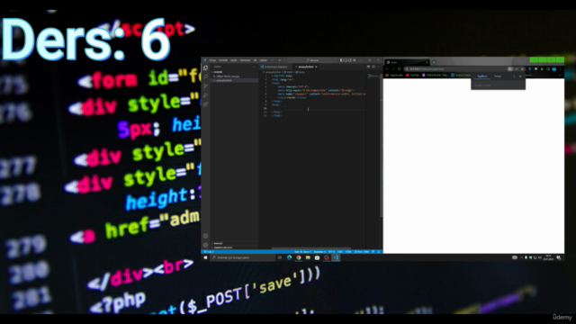The height and width of the screenshot is (324, 576).
Task: Open Run and Debug view
Action: [x=205, y=95]
